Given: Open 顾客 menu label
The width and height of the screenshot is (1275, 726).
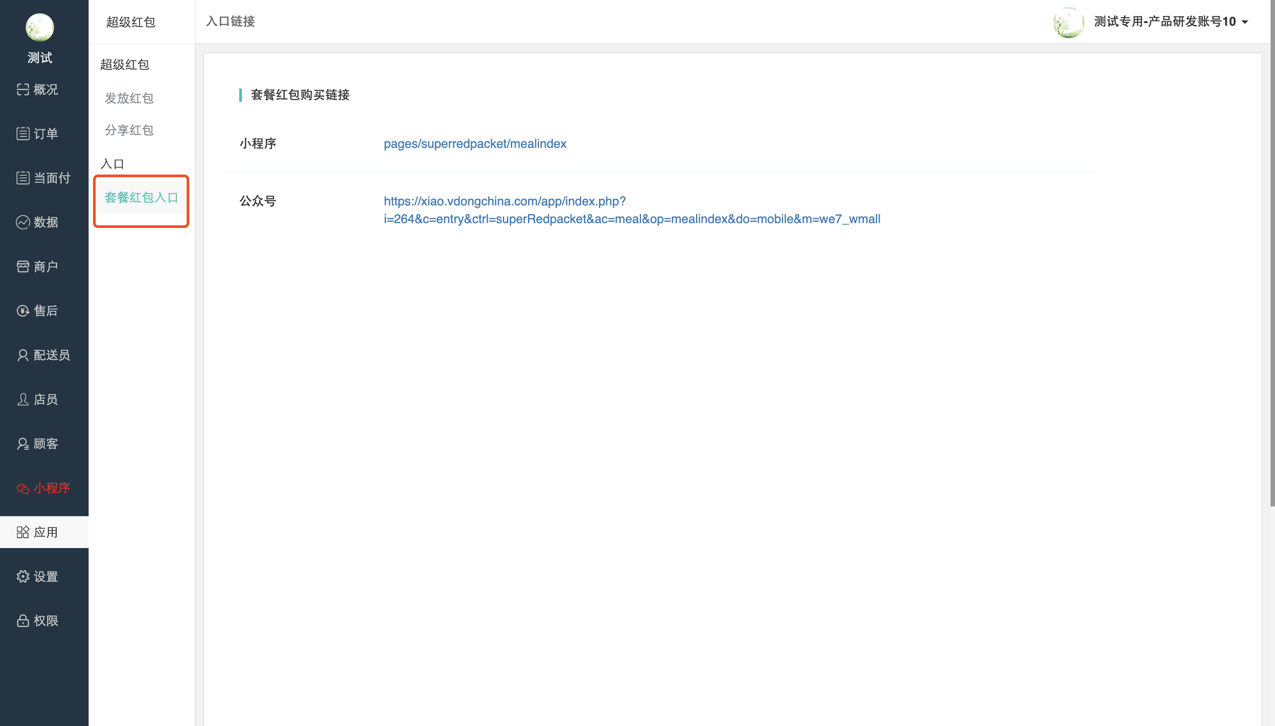Looking at the screenshot, I should coord(46,444).
